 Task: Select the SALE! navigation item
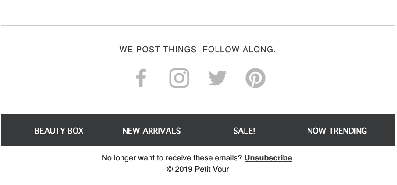pos(244,131)
